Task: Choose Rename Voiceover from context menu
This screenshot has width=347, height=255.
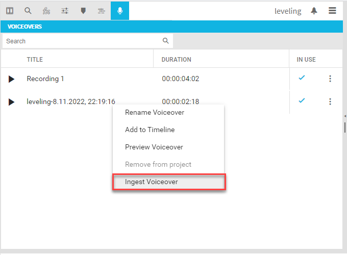Action: click(155, 113)
